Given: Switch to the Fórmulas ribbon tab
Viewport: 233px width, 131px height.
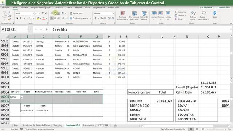Looking at the screenshot, I should coord(59,7).
